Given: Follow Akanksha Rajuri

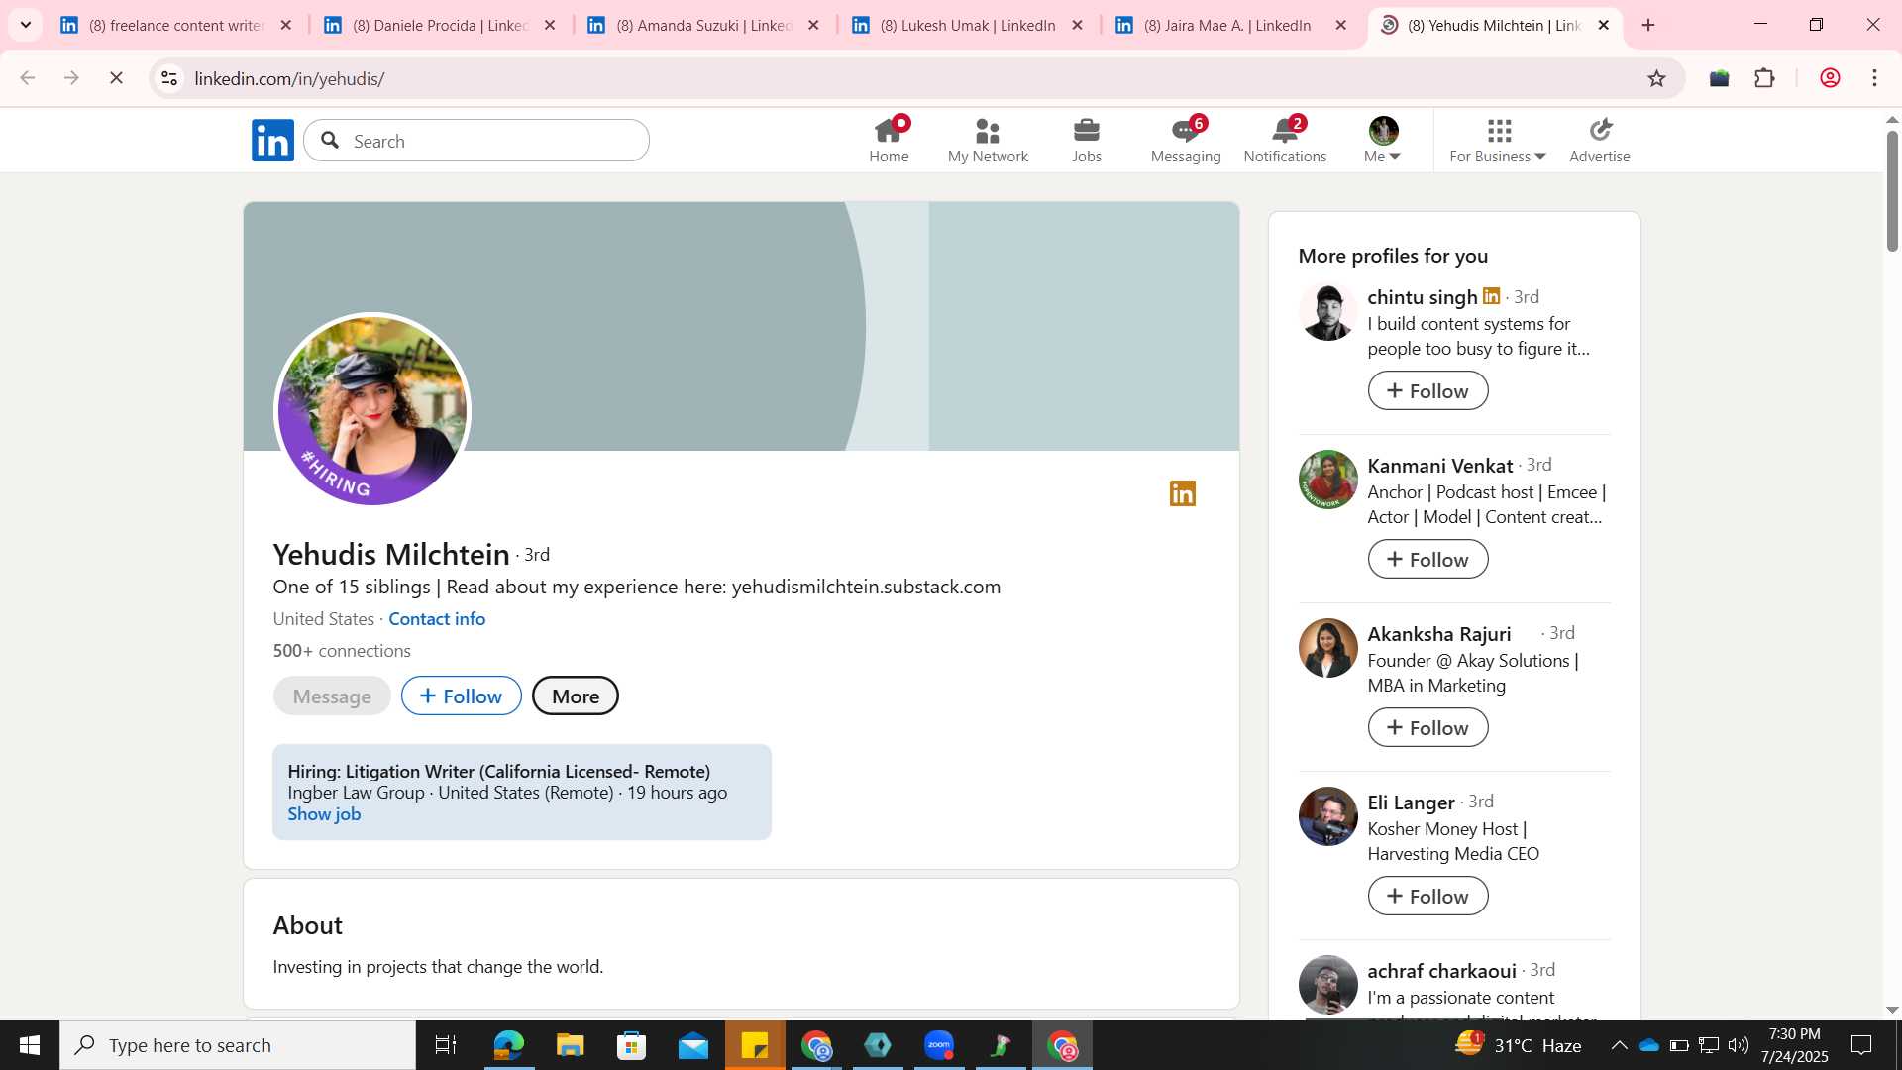Looking at the screenshot, I should pyautogui.click(x=1427, y=727).
